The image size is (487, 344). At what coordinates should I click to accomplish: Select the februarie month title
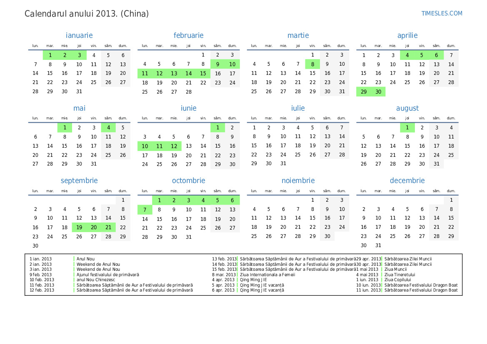188,36
